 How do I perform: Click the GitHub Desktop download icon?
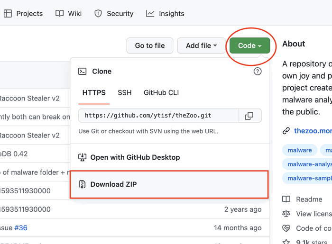point(83,157)
